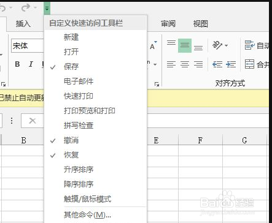This screenshot has height=223, width=272.
Task: Enable 打印预览和打印 menu option
Action: (96, 111)
